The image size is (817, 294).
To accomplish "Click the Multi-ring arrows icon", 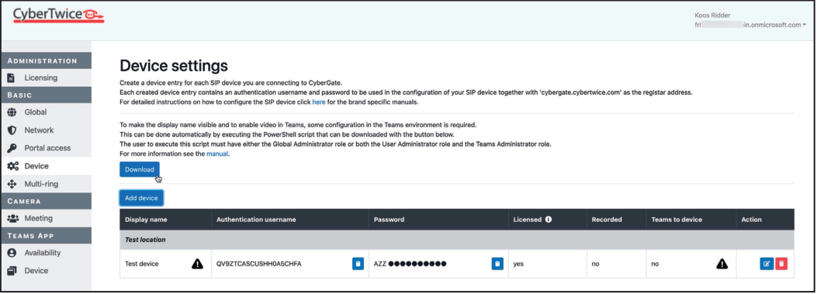I will [x=12, y=184].
